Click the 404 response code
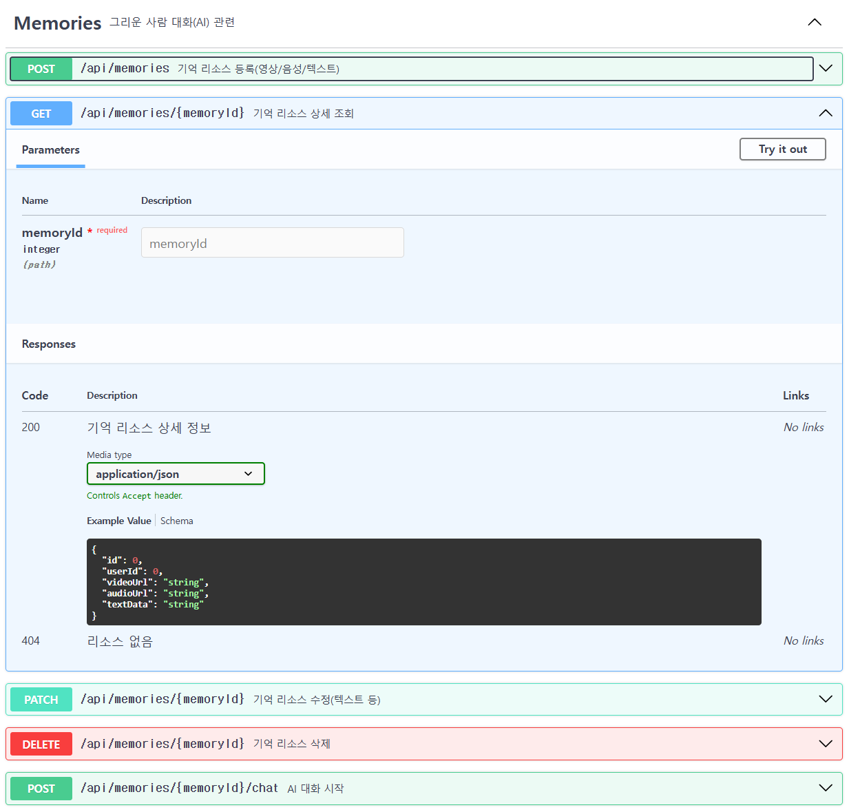Screen dimensions: 849x812 coord(31,641)
